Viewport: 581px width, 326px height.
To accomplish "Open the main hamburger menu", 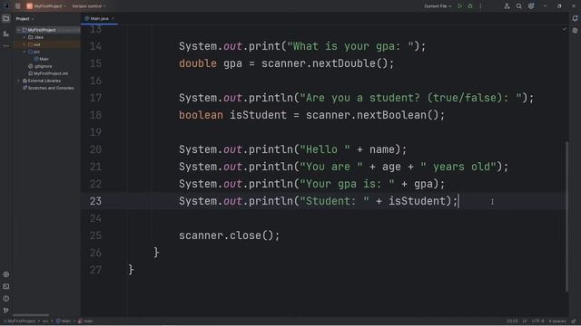I will point(18,6).
